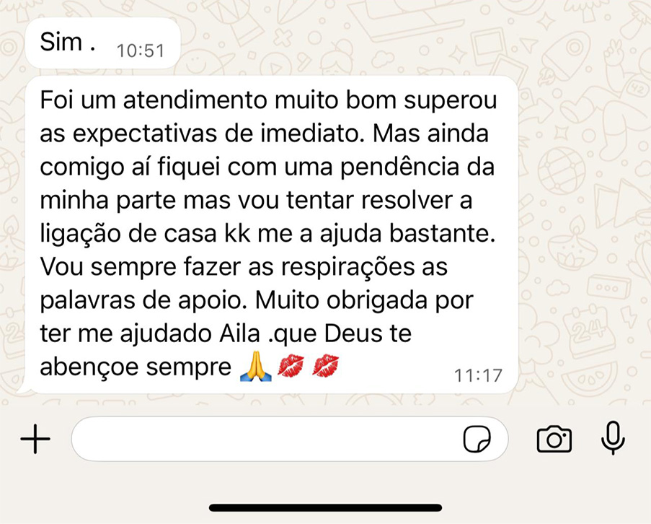
Task: Select the long "Foi um atendimento" message
Action: coord(272,235)
